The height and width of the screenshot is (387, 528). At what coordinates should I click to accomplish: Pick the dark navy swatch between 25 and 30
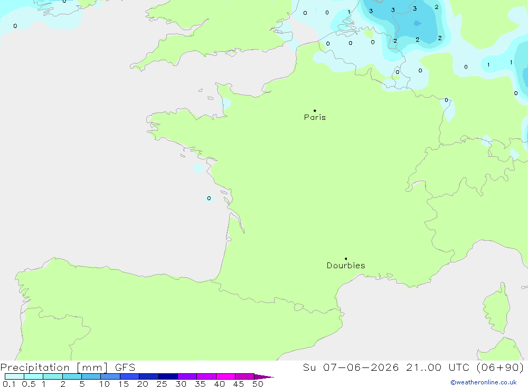coord(168,376)
